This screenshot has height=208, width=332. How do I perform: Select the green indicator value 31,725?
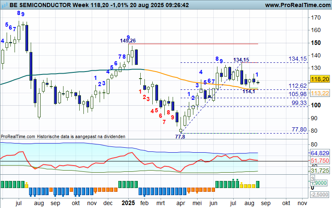click(320, 171)
